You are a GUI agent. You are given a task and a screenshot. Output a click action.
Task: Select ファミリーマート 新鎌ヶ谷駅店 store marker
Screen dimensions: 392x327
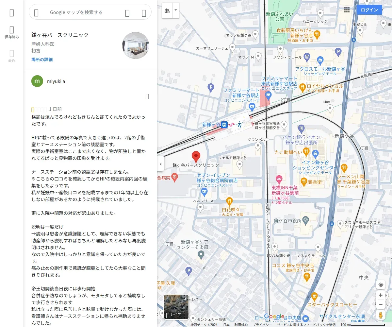click(x=252, y=106)
